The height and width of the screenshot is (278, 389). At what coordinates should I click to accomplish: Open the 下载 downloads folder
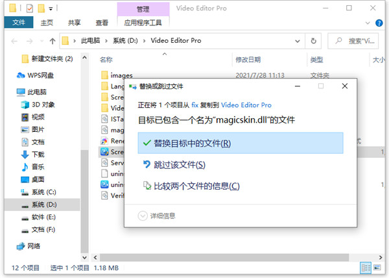coord(38,155)
